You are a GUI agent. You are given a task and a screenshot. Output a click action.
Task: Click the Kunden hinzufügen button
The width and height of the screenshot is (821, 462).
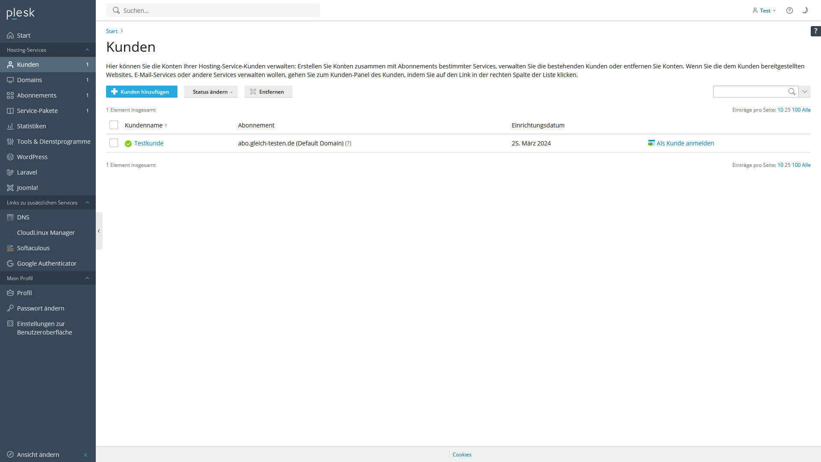click(x=142, y=92)
